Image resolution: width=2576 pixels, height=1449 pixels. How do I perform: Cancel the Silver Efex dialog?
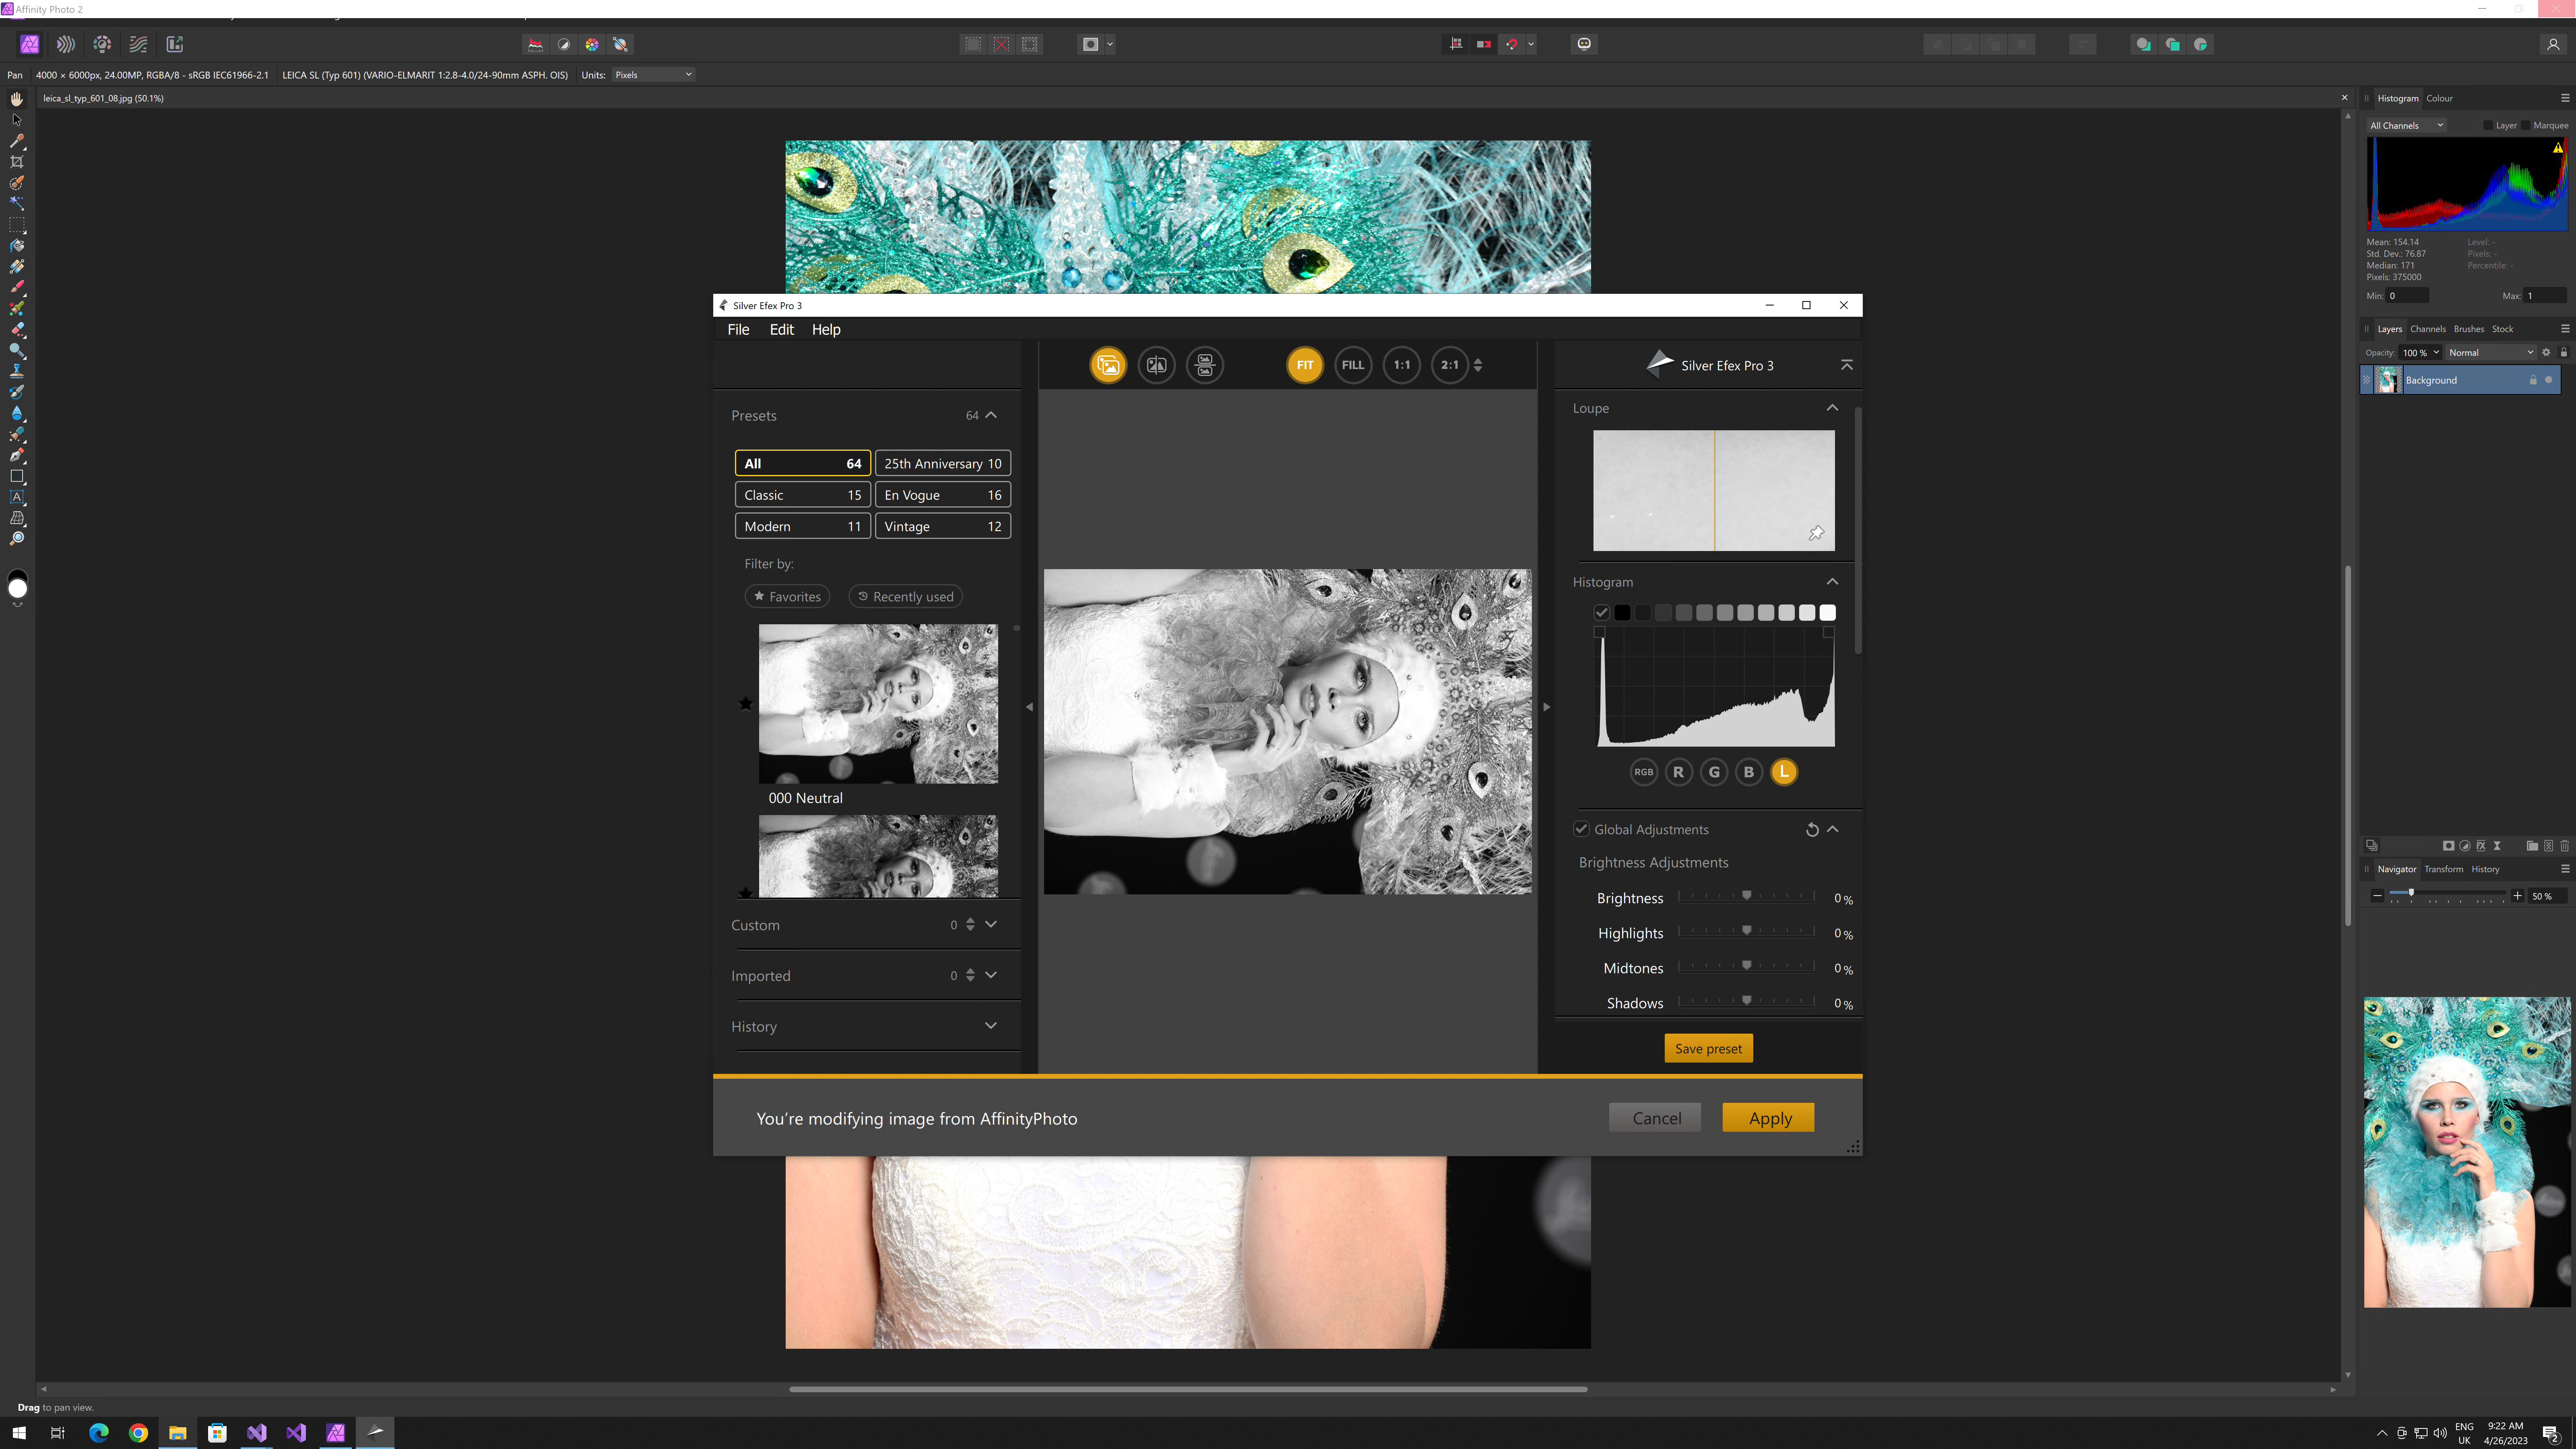[1655, 1118]
